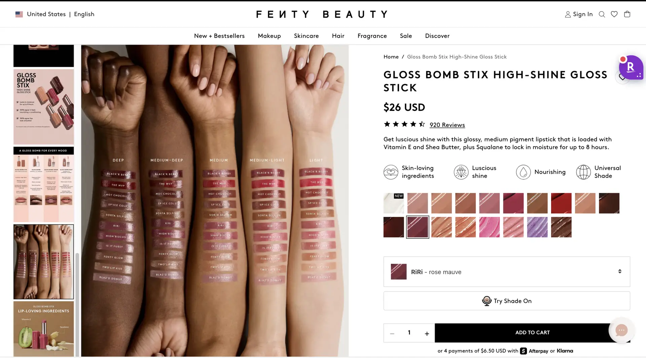Screen dimensions: 646x358
Task: Click the Sign In account icon
Action: tap(568, 14)
